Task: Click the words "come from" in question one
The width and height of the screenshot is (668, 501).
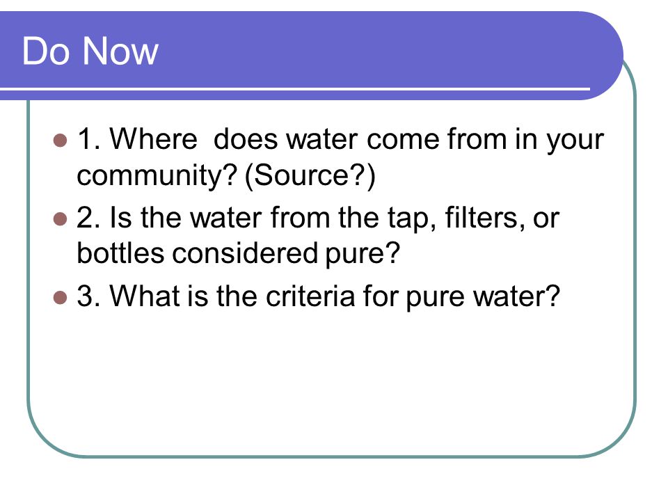Action: point(437,139)
